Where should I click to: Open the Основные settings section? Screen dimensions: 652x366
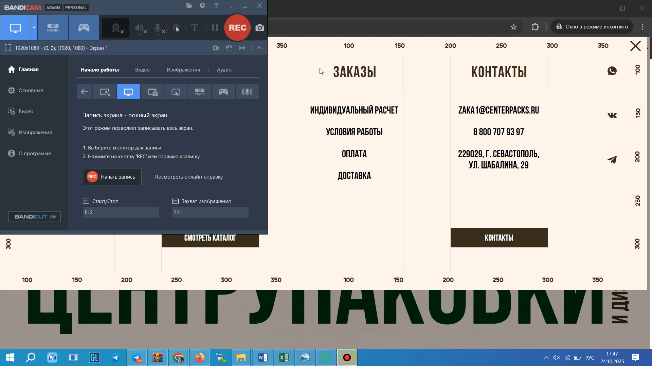point(31,90)
